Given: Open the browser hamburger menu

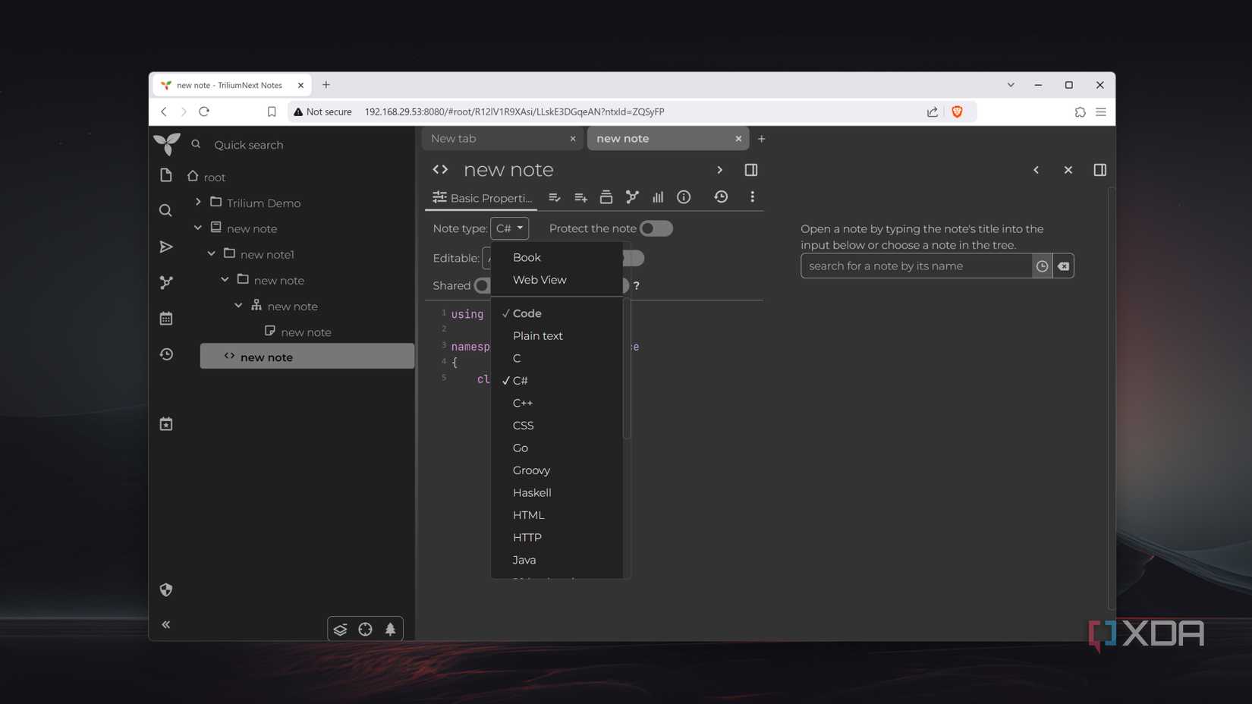Looking at the screenshot, I should [x=1100, y=112].
